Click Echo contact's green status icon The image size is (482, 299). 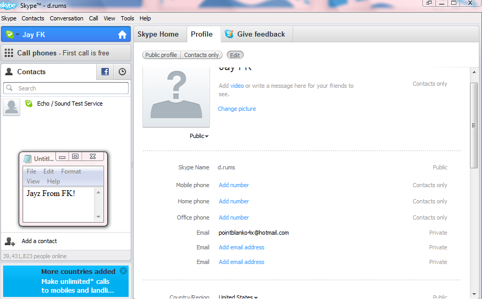click(x=29, y=103)
